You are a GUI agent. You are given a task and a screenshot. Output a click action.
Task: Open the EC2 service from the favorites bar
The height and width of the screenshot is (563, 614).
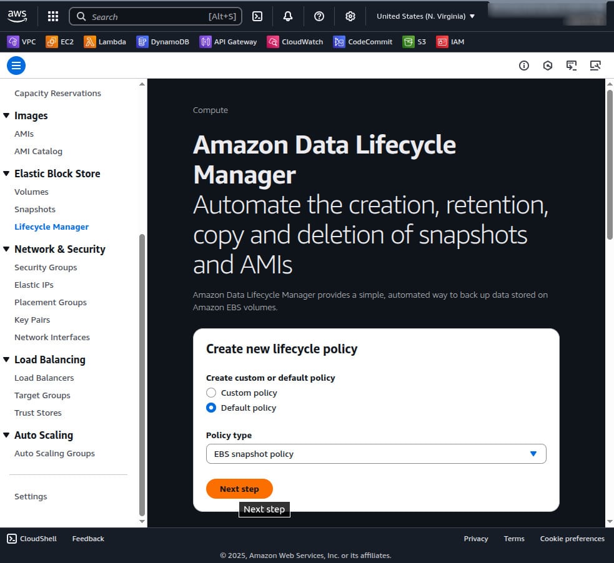(x=60, y=42)
